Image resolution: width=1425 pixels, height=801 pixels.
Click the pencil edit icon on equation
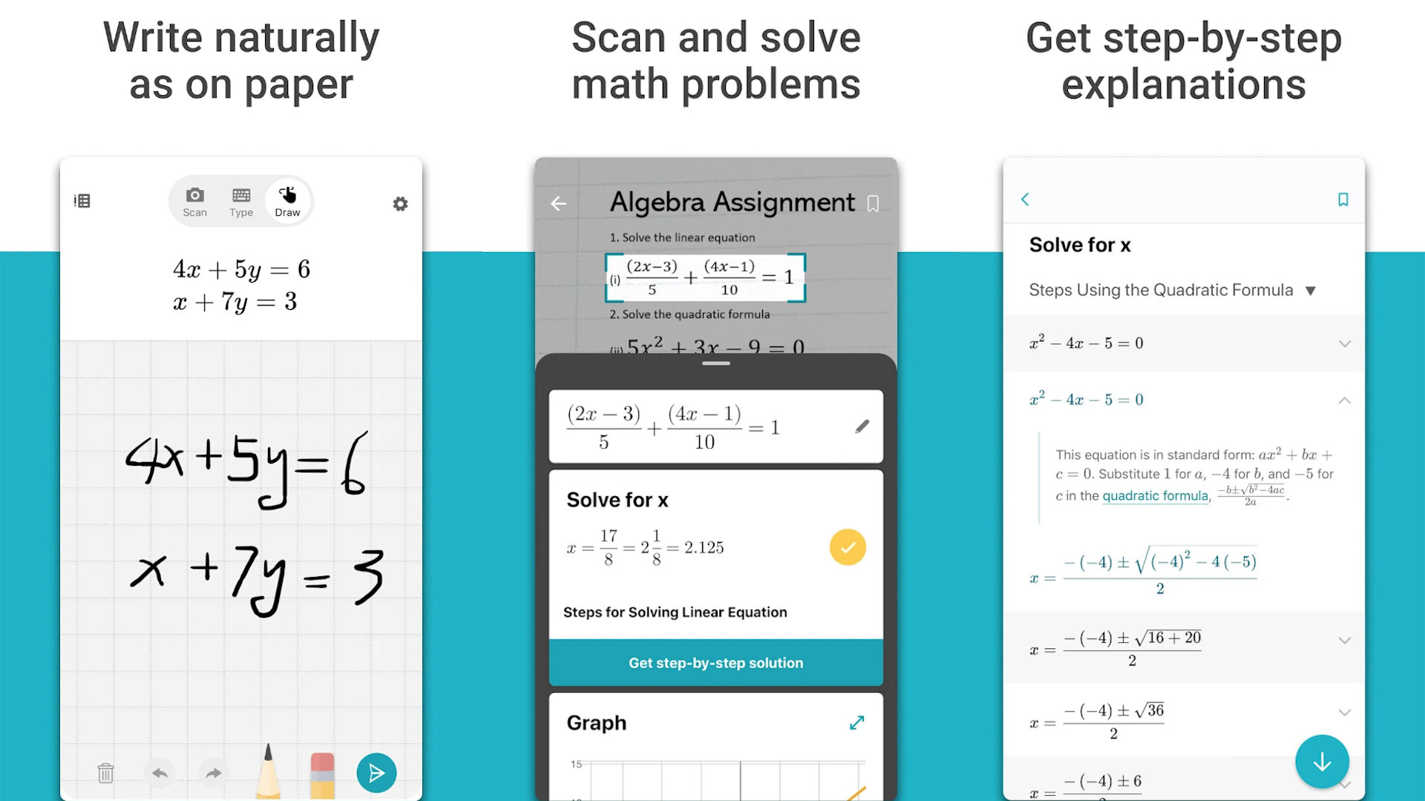[x=859, y=426]
